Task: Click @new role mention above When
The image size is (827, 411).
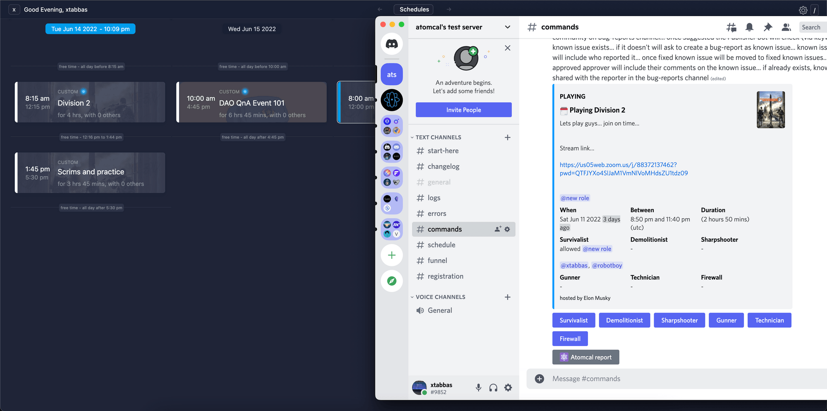Action: pyautogui.click(x=575, y=198)
